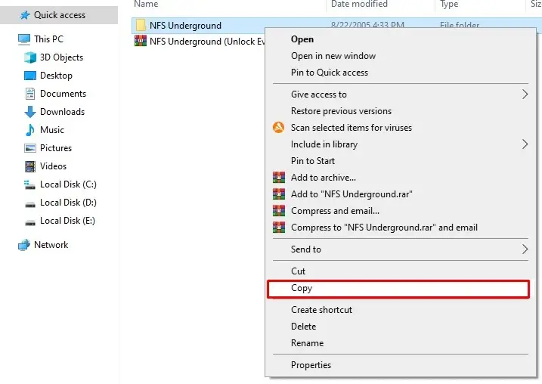Viewport: 542px width, 384px height.
Task: Select Videos label in sidebar
Action: pos(53,166)
